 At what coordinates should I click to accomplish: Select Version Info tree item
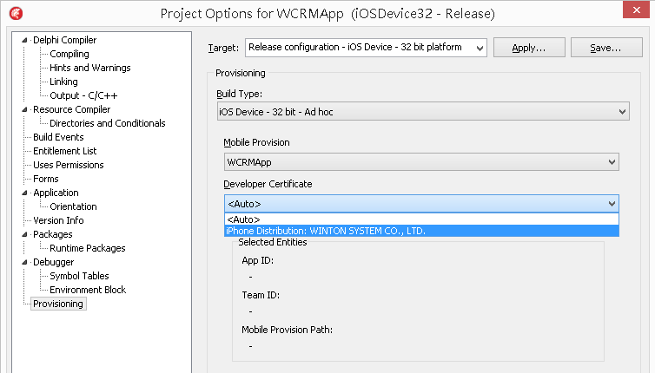coord(58,220)
